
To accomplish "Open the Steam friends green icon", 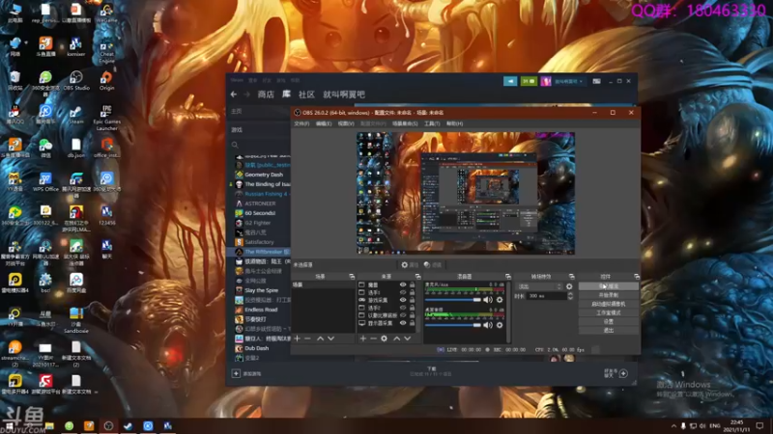I will pyautogui.click(x=529, y=81).
